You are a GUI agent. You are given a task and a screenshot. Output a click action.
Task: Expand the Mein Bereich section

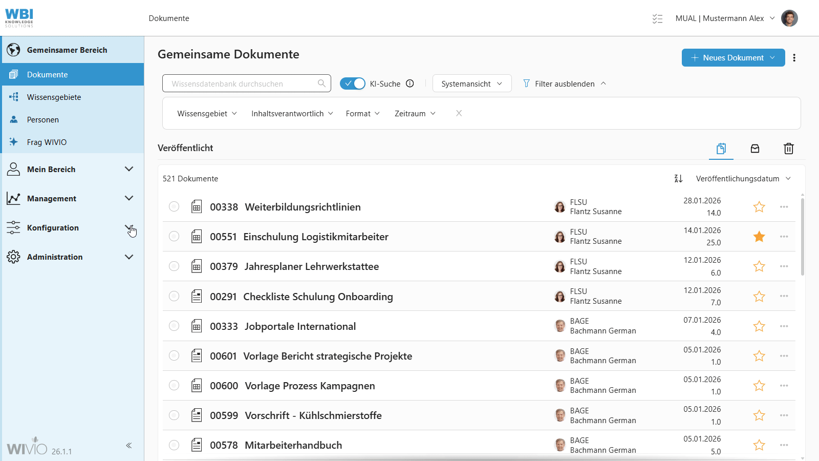[x=51, y=169]
